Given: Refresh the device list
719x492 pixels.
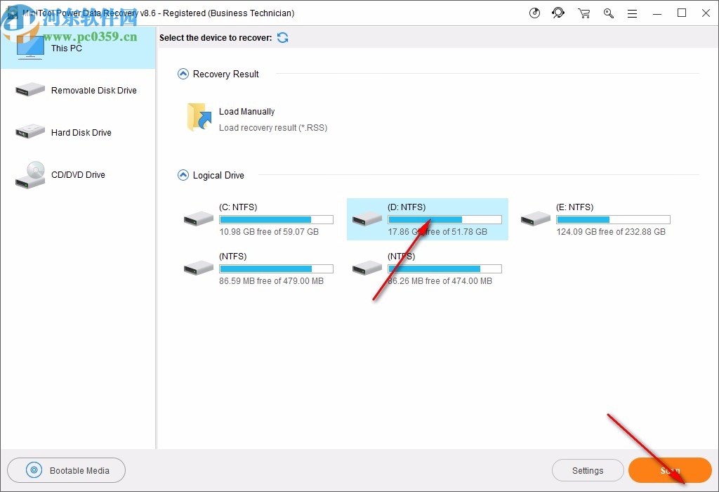Looking at the screenshot, I should pos(283,37).
